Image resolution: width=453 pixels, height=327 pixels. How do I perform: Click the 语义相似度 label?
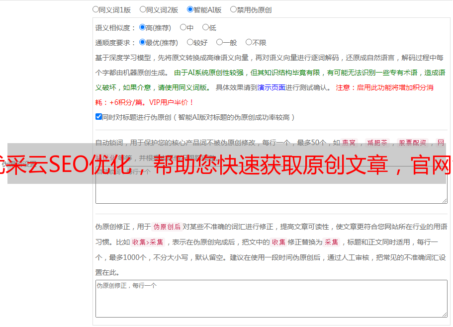[x=115, y=28]
